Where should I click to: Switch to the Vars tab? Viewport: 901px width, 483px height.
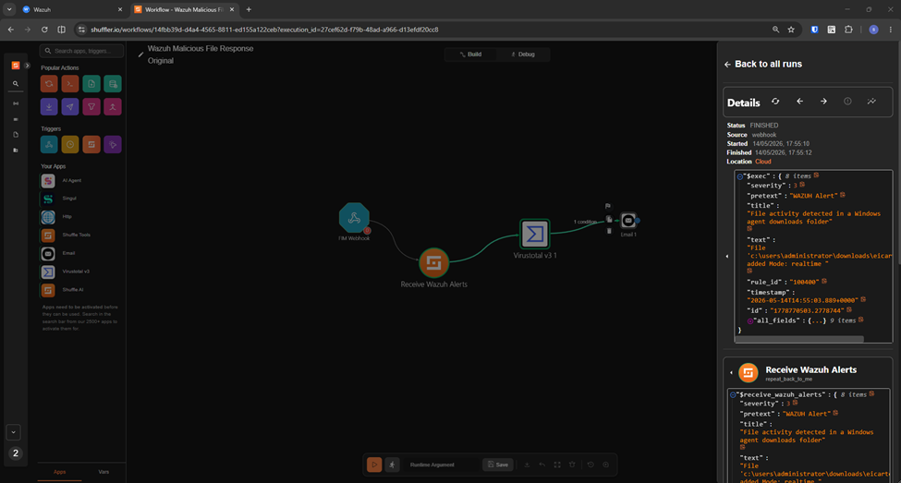(x=103, y=472)
